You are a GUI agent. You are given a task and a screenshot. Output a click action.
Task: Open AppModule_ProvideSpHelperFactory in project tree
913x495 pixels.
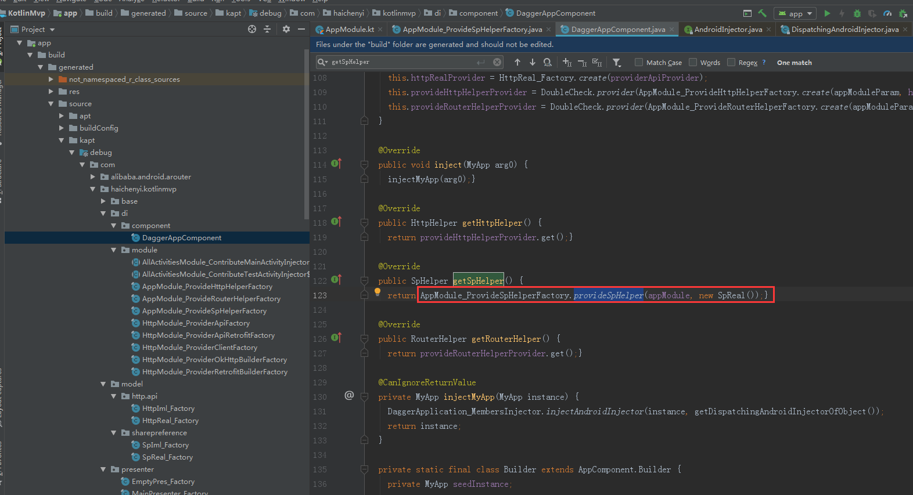tap(204, 311)
